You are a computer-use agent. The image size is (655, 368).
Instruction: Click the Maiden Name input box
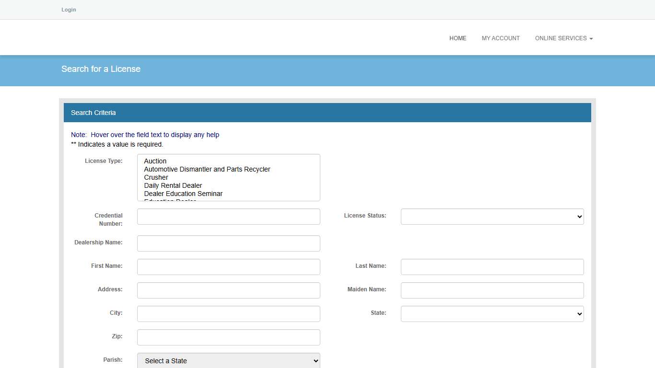click(491, 290)
